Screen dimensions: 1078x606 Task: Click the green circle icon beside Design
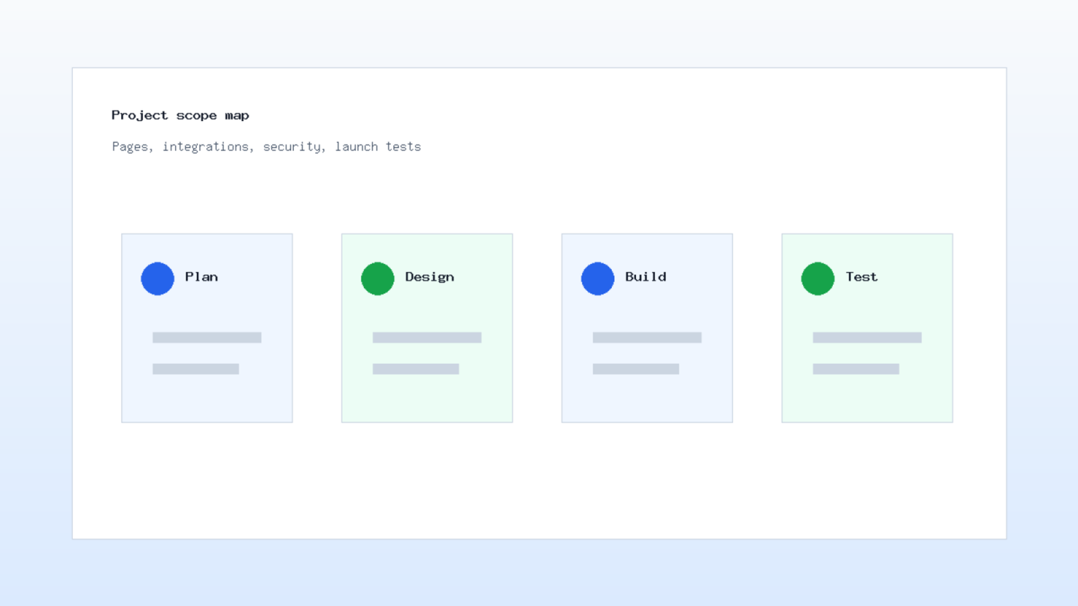pos(377,279)
